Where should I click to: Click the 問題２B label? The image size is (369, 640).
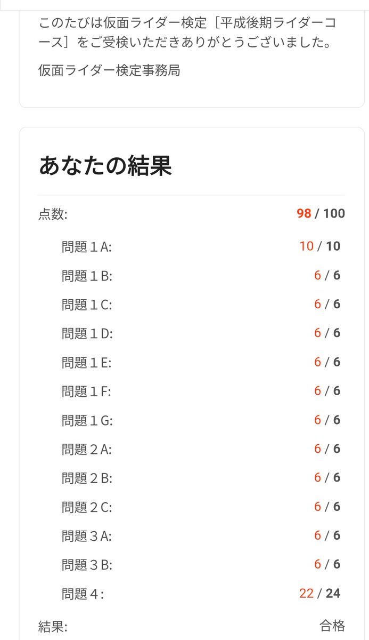pyautogui.click(x=87, y=478)
